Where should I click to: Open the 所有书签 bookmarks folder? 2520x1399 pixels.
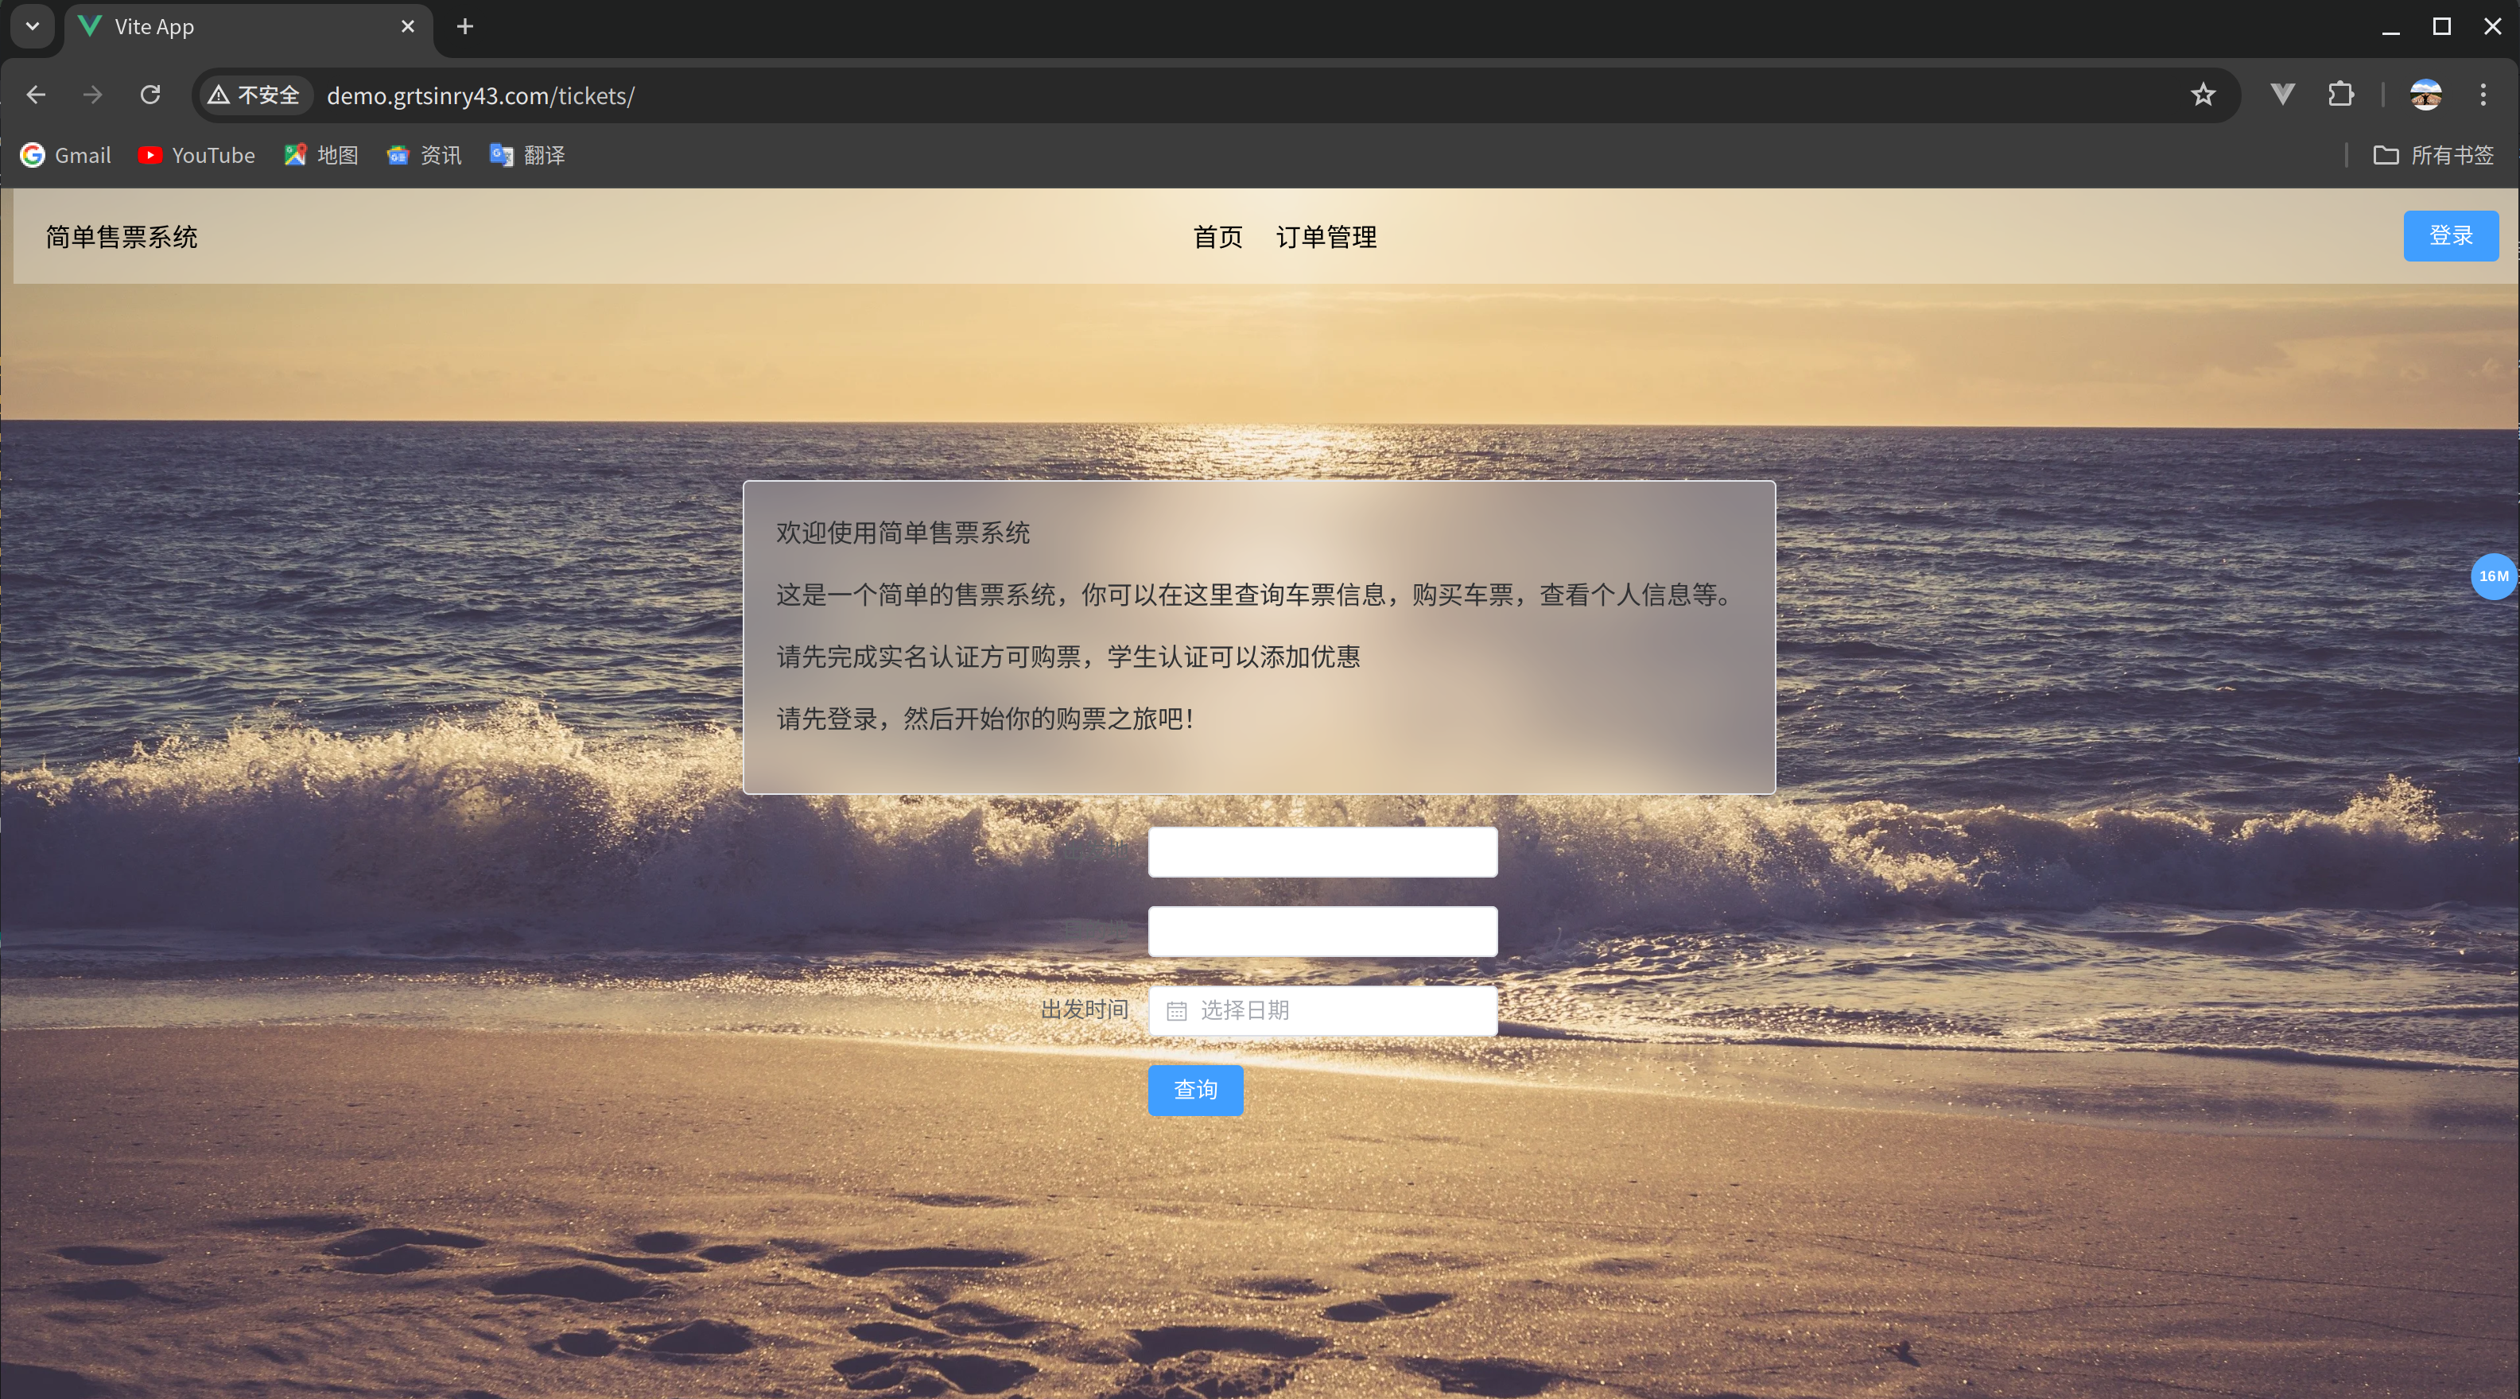(x=2433, y=154)
